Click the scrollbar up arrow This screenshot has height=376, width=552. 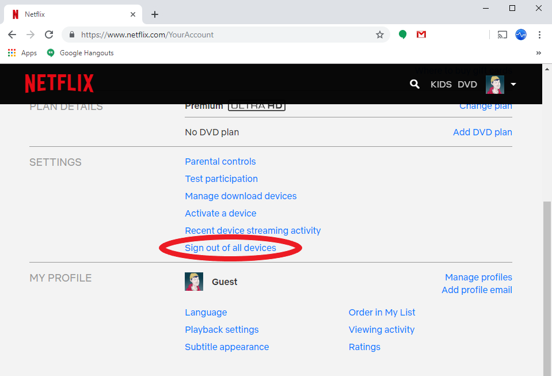coord(547,69)
